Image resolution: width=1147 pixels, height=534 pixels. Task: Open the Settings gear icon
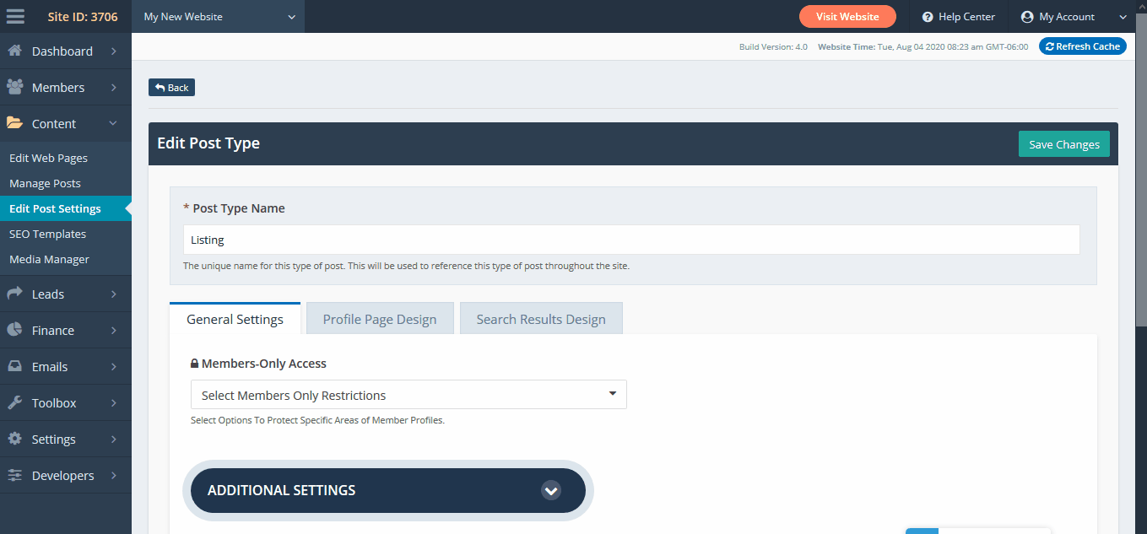coord(14,439)
